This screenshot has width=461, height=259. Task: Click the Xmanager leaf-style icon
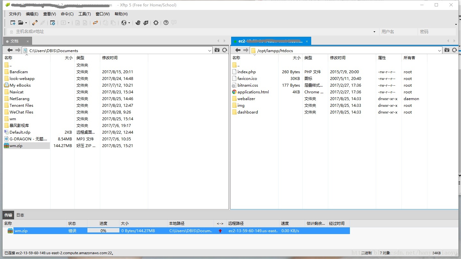(x=146, y=23)
